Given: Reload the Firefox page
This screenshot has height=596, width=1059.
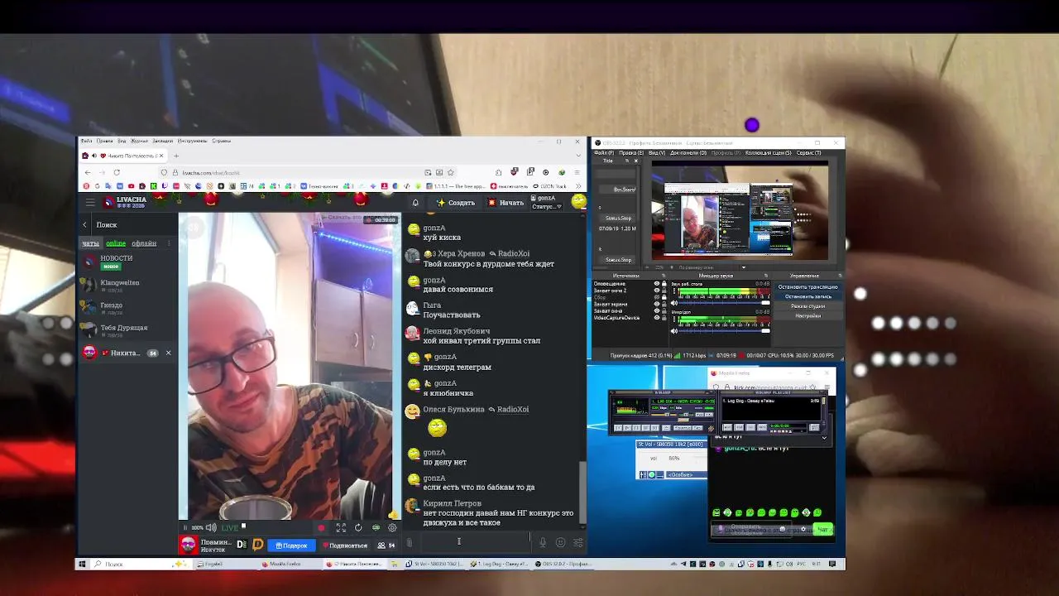Looking at the screenshot, I should 117,172.
